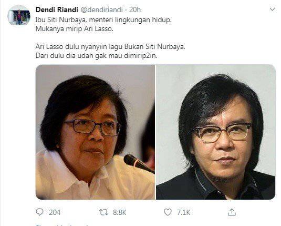Click the 7.1K likes count
The width and height of the screenshot is (281, 226).
(183, 212)
